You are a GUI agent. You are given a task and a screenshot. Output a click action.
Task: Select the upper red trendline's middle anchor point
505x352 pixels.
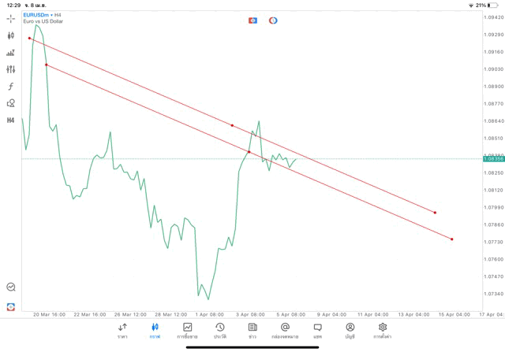(x=232, y=125)
